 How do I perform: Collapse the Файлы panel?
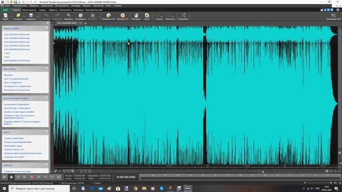[x=46, y=132]
